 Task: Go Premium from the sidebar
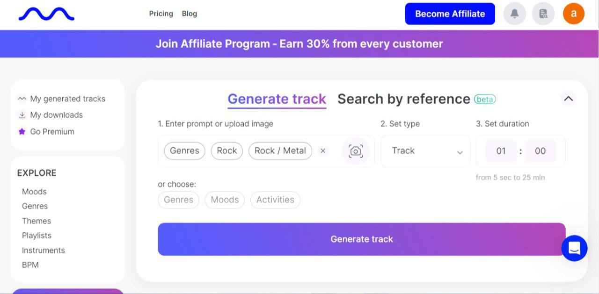coord(52,131)
